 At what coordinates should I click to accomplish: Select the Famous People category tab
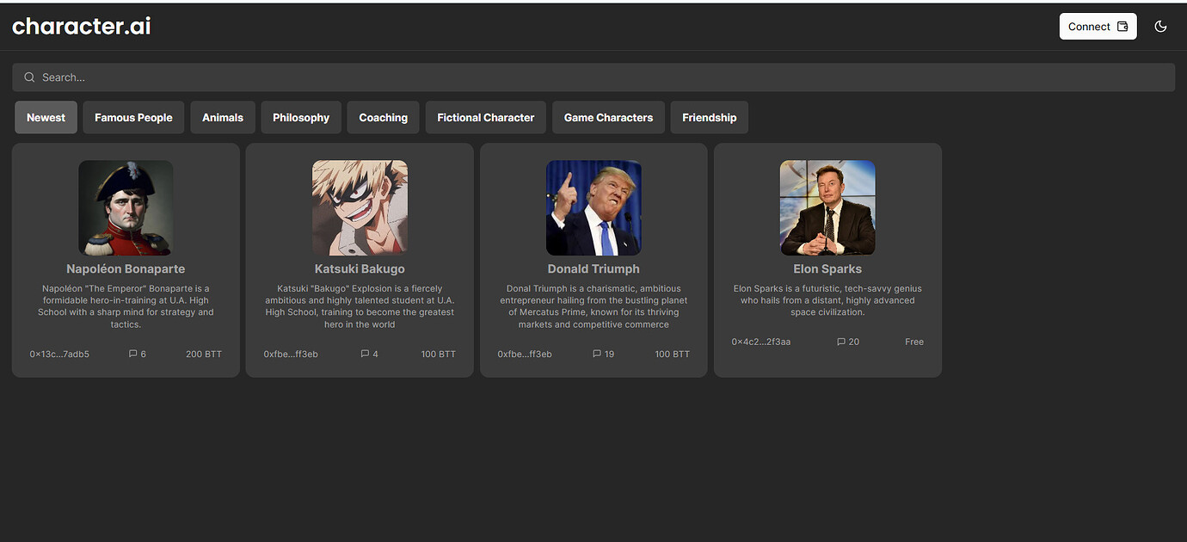coord(133,118)
